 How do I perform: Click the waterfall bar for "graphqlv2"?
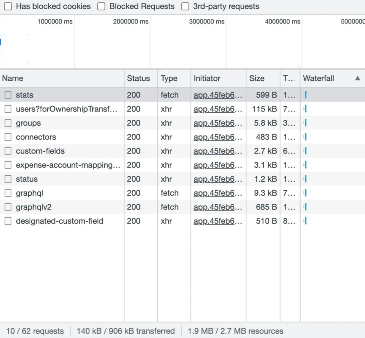pos(305,207)
